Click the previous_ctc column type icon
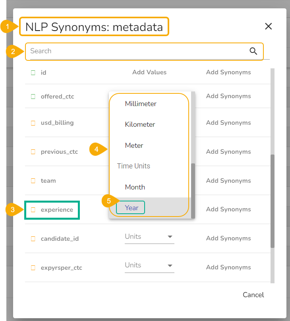This screenshot has width=290, height=321. click(33, 152)
